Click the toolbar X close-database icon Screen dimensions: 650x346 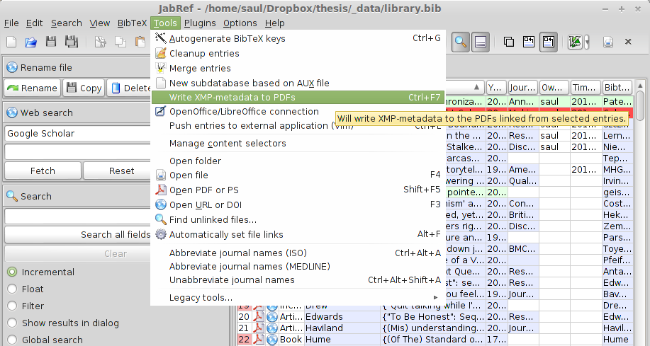click(x=628, y=42)
